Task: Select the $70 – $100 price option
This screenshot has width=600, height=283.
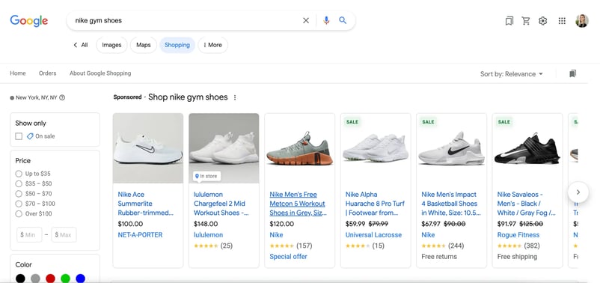Action: click(x=19, y=204)
